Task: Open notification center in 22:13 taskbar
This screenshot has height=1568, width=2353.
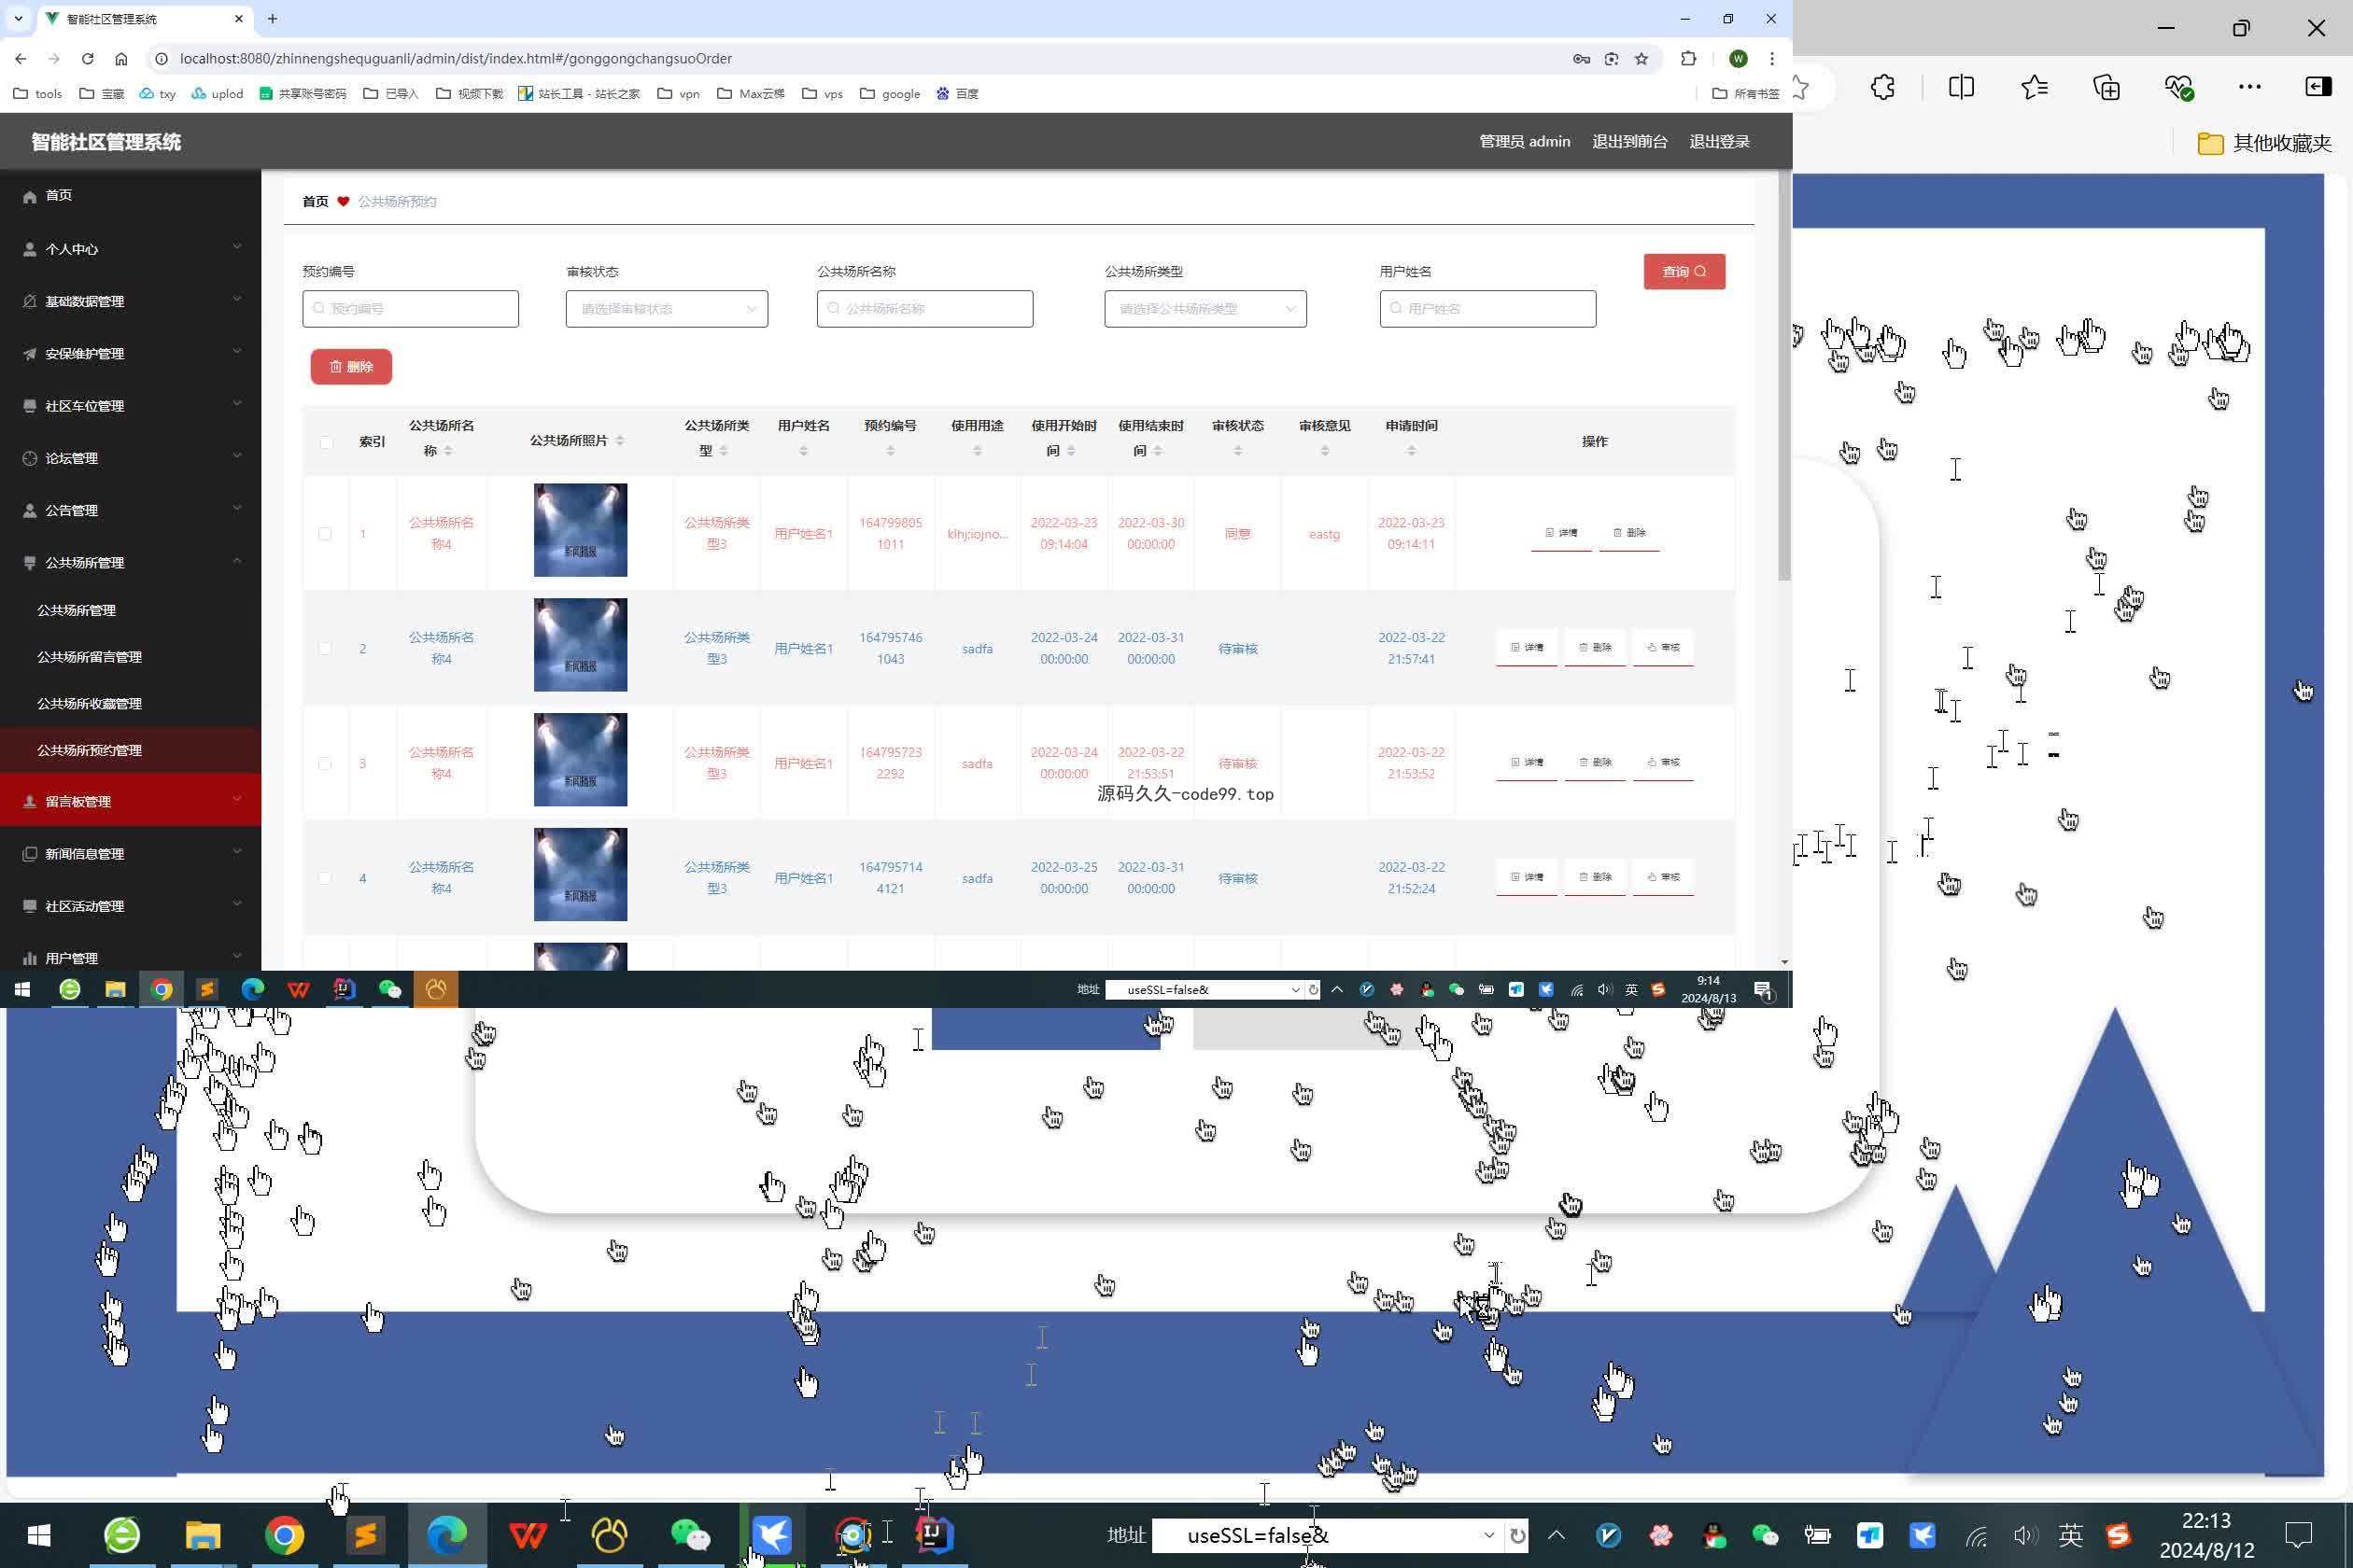Action: tap(2299, 1534)
